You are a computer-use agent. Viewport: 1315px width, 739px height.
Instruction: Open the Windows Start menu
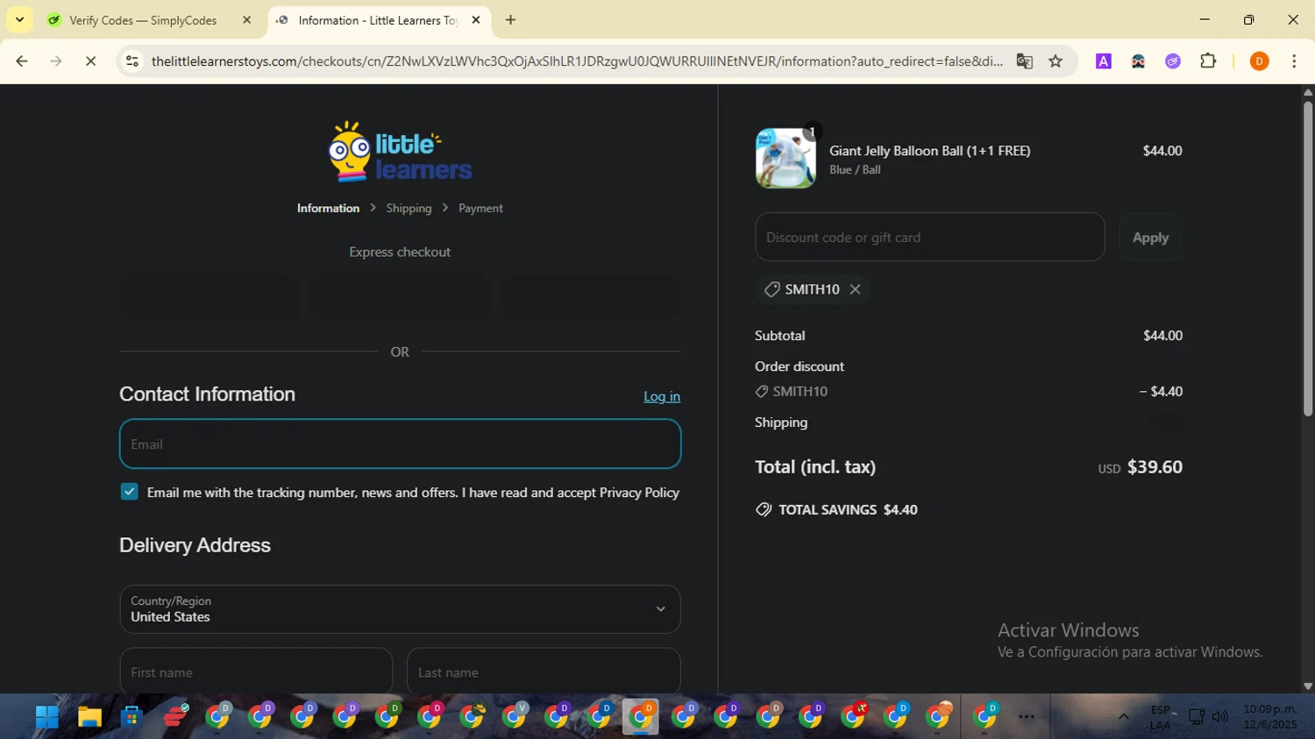point(46,717)
